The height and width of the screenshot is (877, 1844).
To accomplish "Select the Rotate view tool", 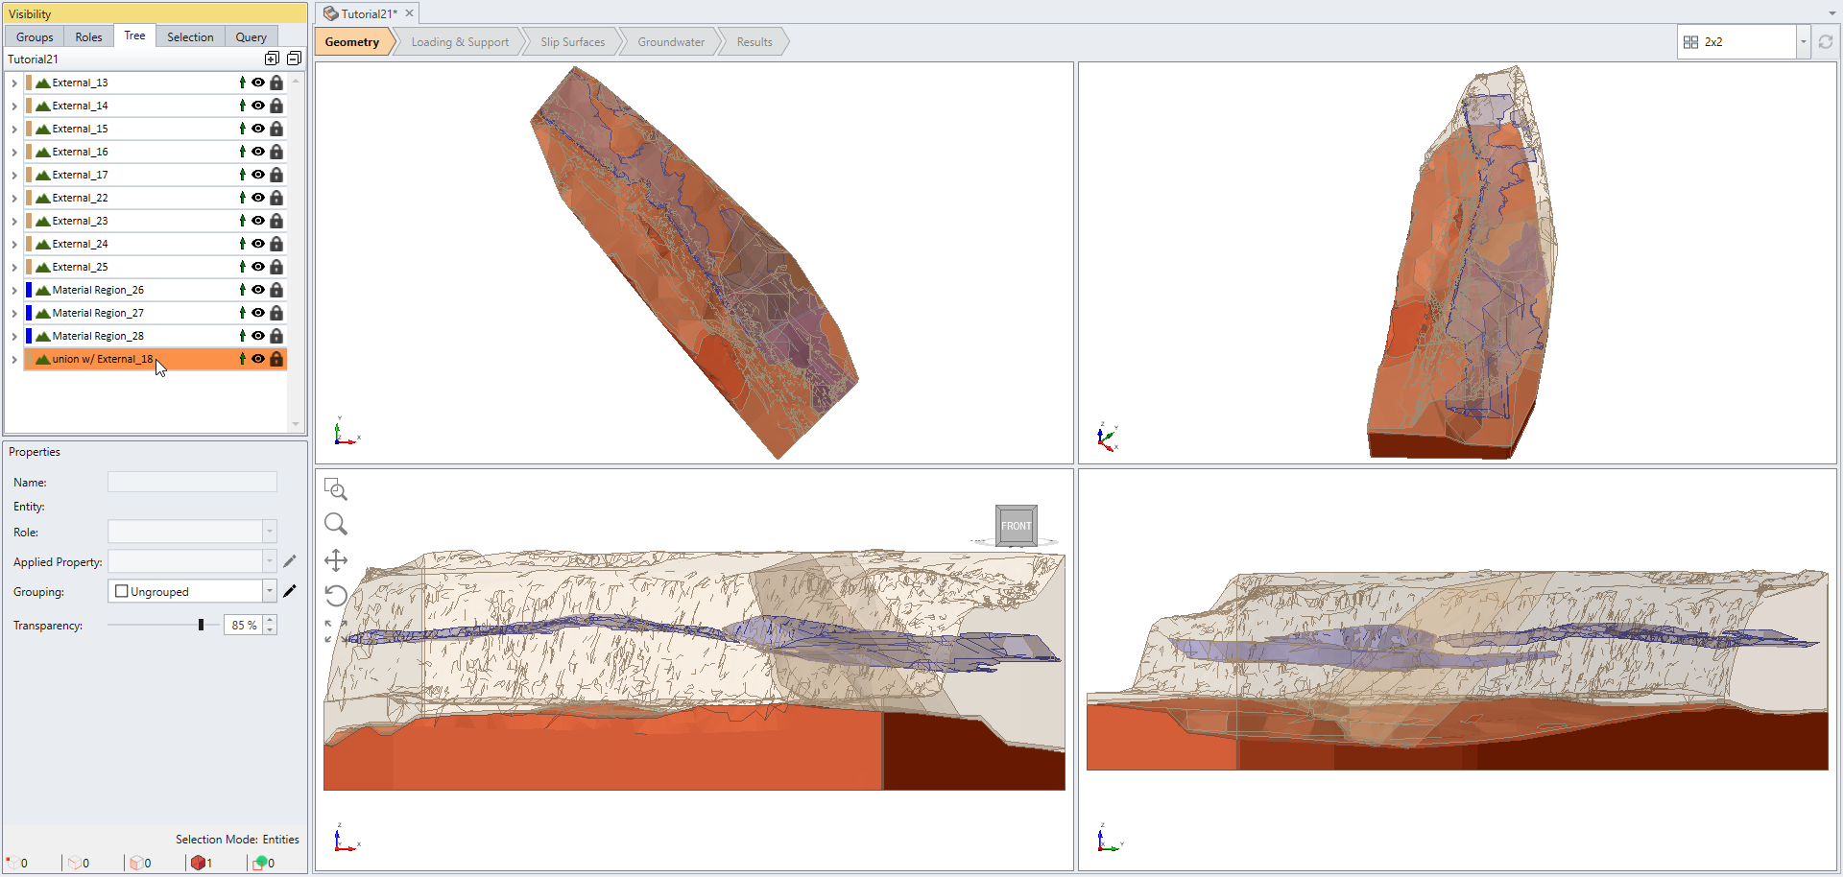I will pyautogui.click(x=335, y=596).
